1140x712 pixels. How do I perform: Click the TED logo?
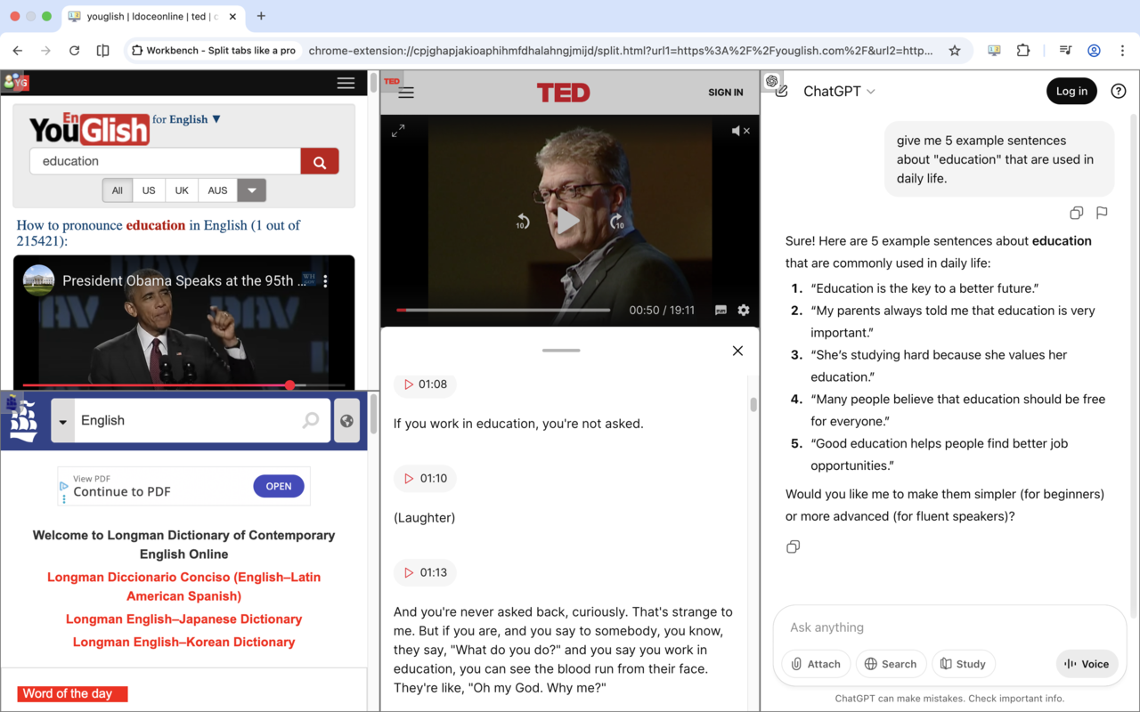pos(563,93)
